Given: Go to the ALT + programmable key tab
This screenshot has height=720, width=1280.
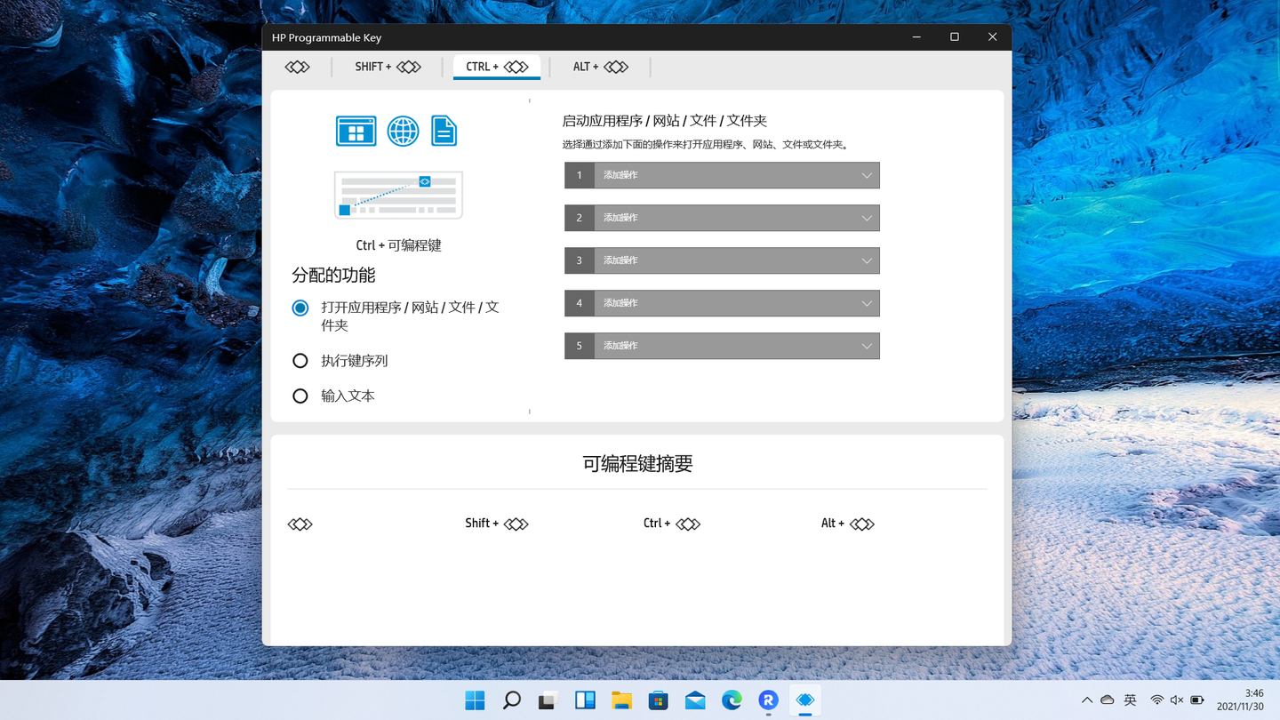Looking at the screenshot, I should 600,67.
